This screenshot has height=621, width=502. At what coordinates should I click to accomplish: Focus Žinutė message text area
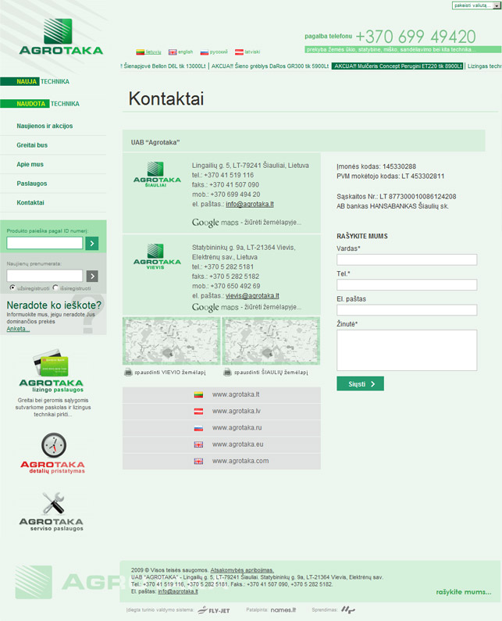coord(407,351)
